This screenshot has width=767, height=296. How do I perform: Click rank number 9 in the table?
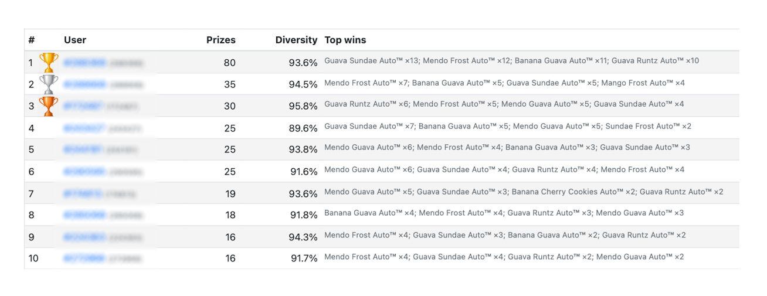pos(32,237)
